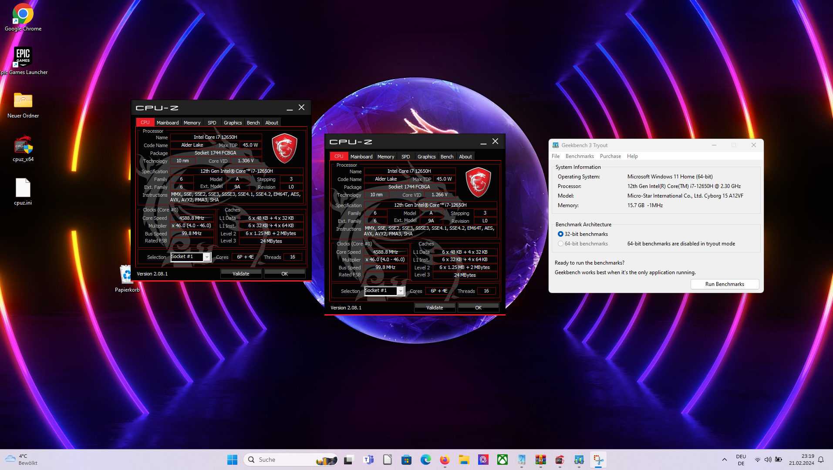Open Xbox app from taskbar

pos(502,460)
